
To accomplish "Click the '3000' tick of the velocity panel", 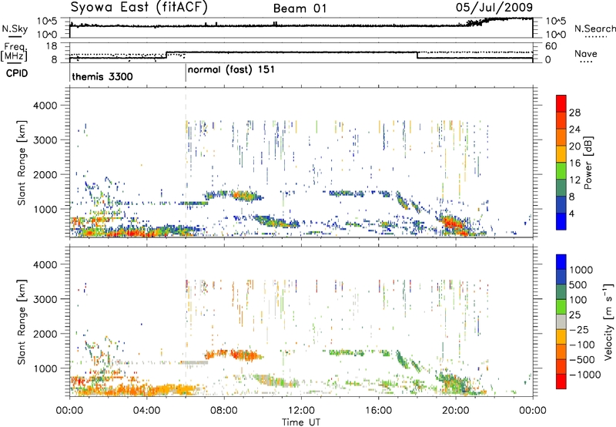I will click(x=45, y=299).
